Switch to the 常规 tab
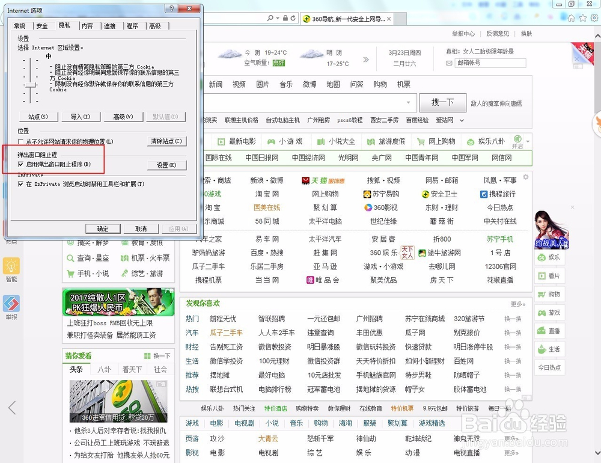Viewport: 601px width, 463px height. click(20, 26)
